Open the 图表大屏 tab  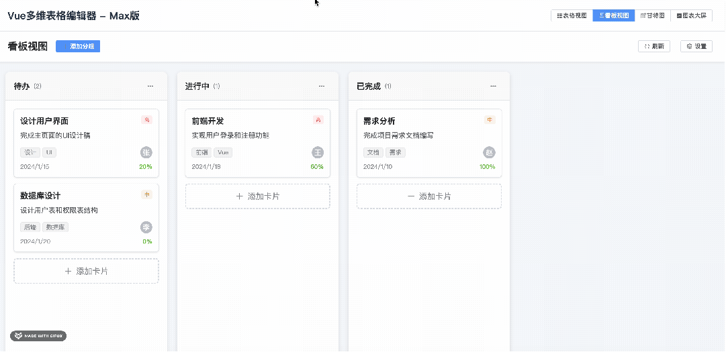click(691, 15)
